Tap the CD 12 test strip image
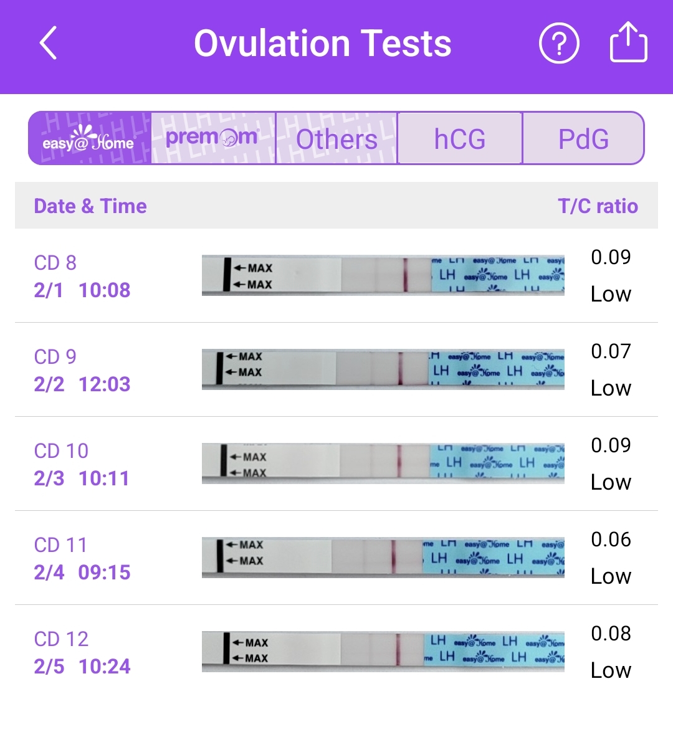 tap(383, 651)
